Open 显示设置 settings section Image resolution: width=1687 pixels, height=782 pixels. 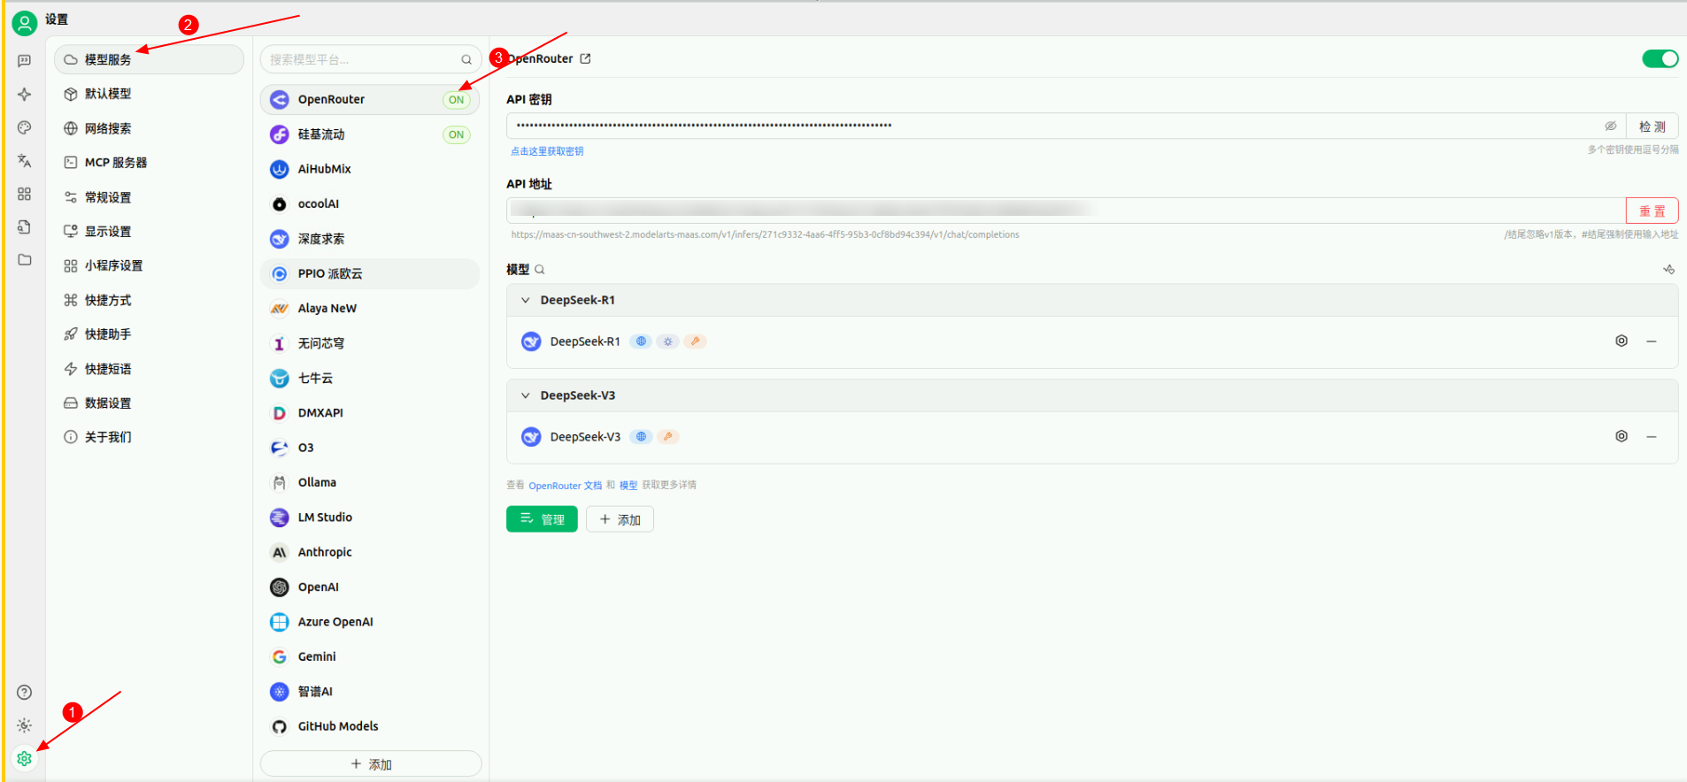(149, 231)
